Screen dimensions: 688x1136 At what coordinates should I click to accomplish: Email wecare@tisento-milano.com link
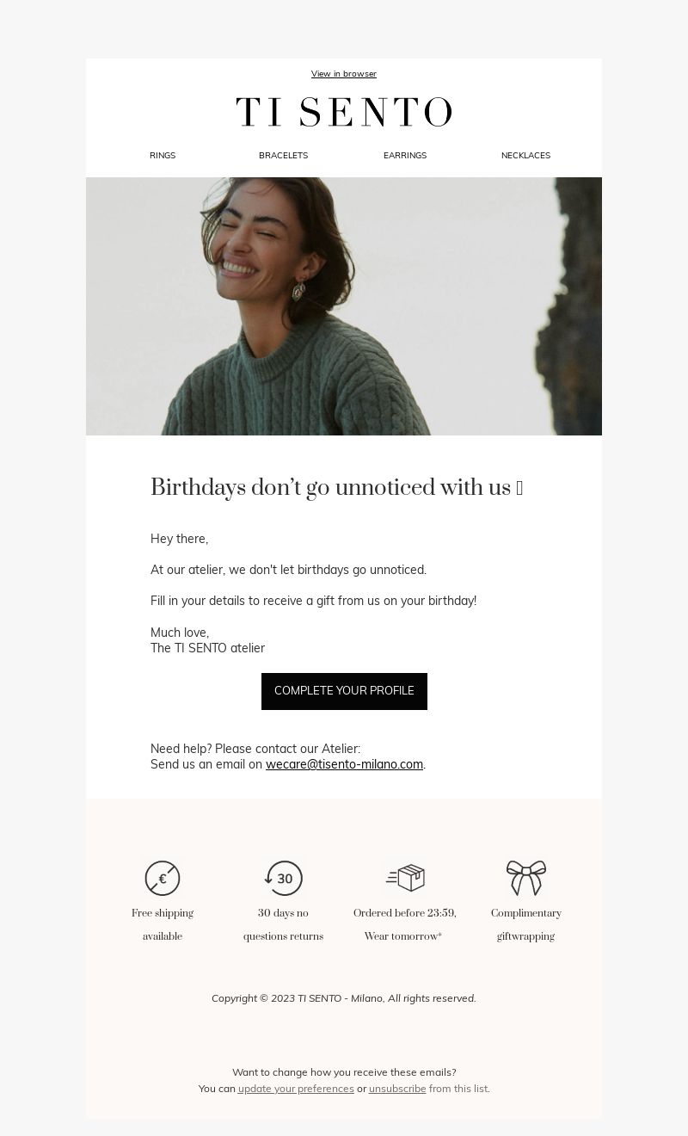pyautogui.click(x=344, y=764)
